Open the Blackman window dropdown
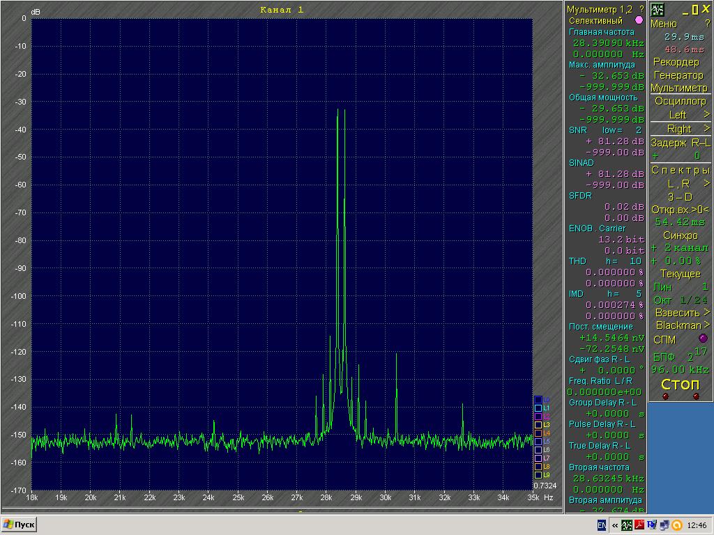 point(678,325)
